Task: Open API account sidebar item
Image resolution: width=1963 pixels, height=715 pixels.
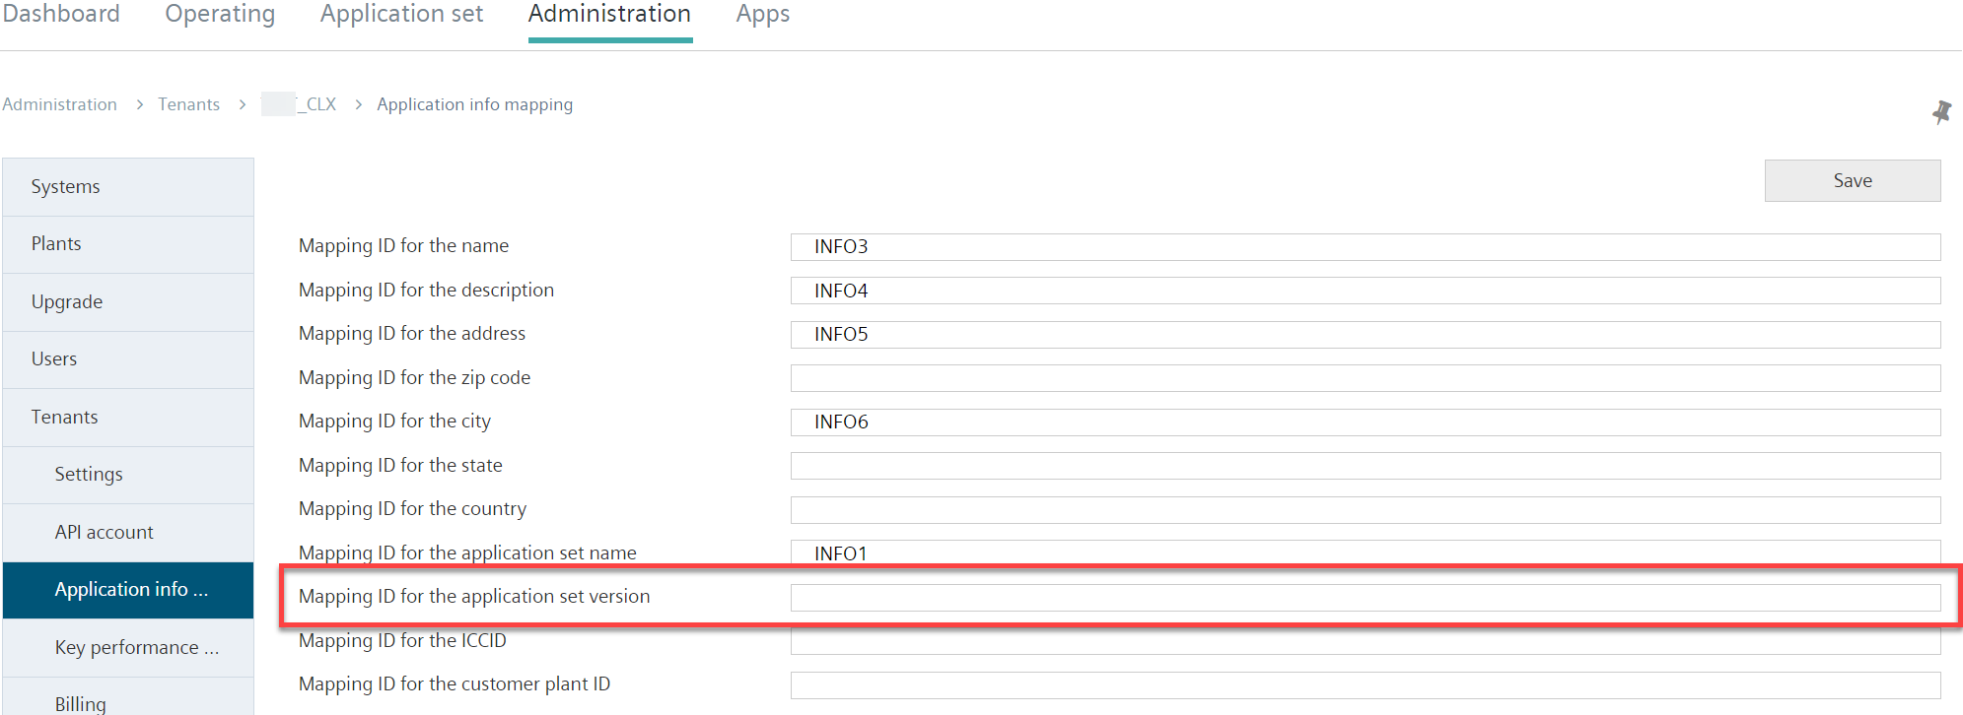Action: click(x=128, y=533)
